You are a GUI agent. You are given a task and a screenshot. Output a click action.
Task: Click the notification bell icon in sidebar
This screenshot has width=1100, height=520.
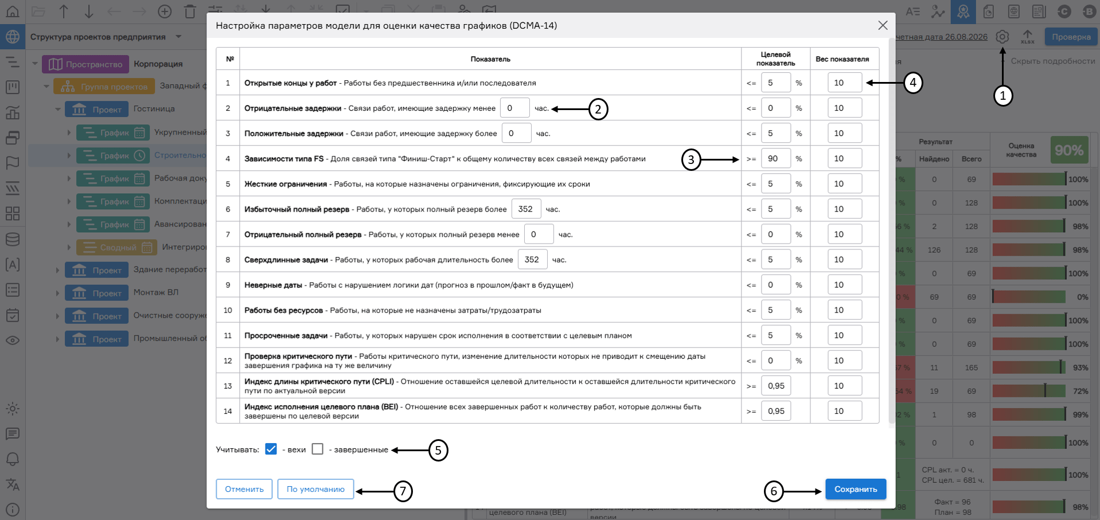point(13,459)
